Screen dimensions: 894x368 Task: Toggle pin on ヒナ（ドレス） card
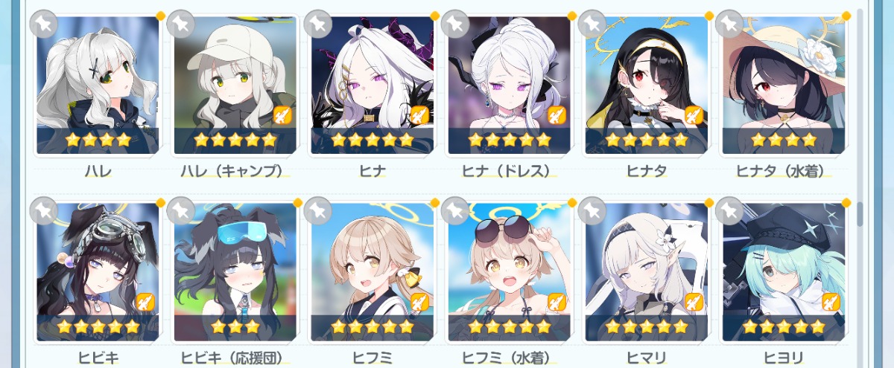pos(454,24)
